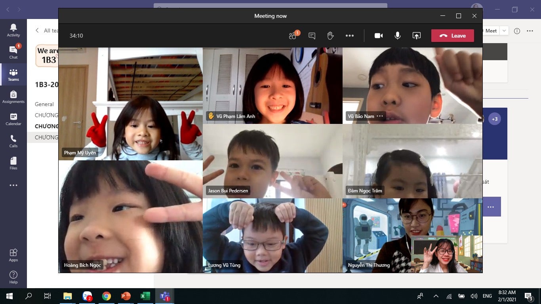Expand the Meet dropdown arrow
The height and width of the screenshot is (304, 541).
504,31
